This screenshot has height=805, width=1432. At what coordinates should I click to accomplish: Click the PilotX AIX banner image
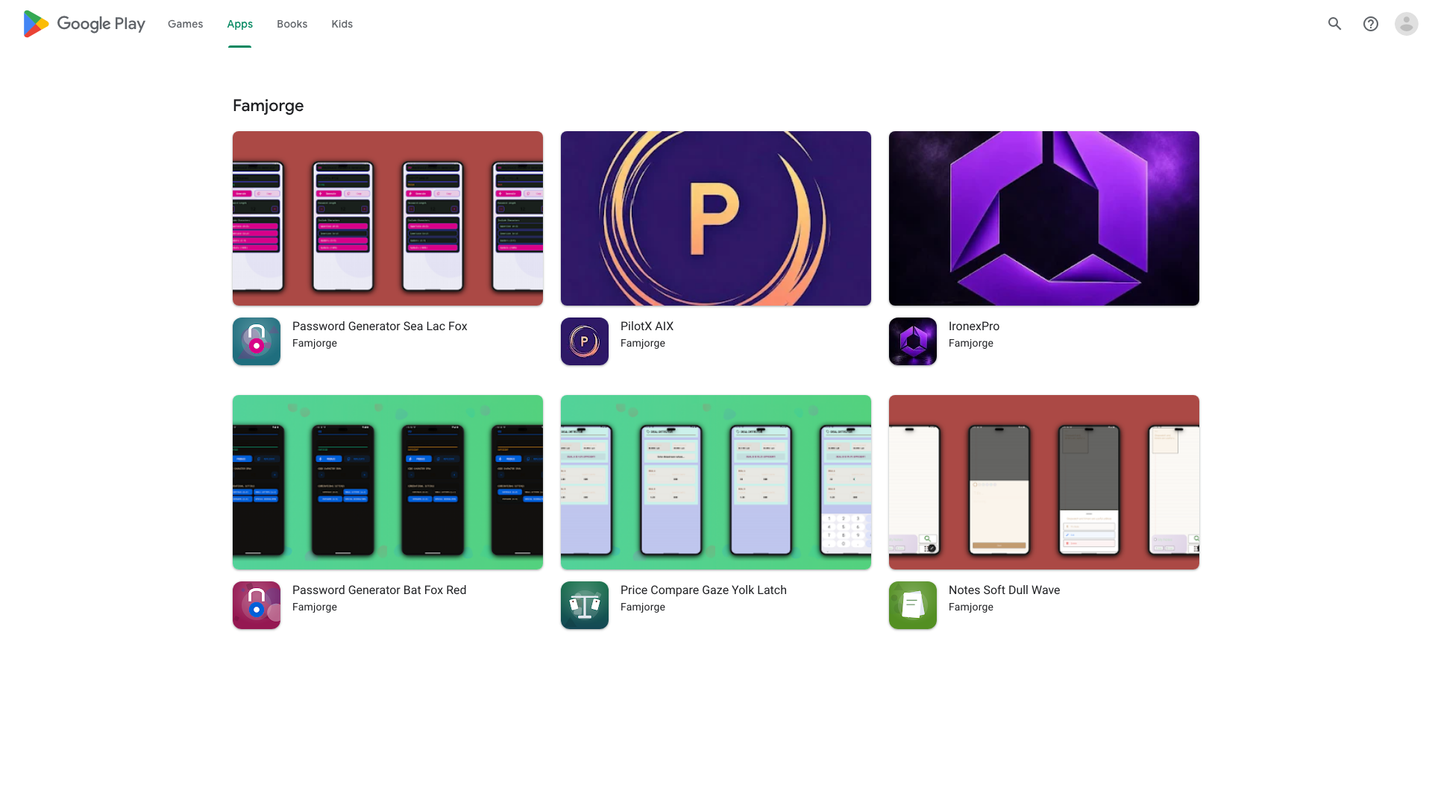click(716, 218)
